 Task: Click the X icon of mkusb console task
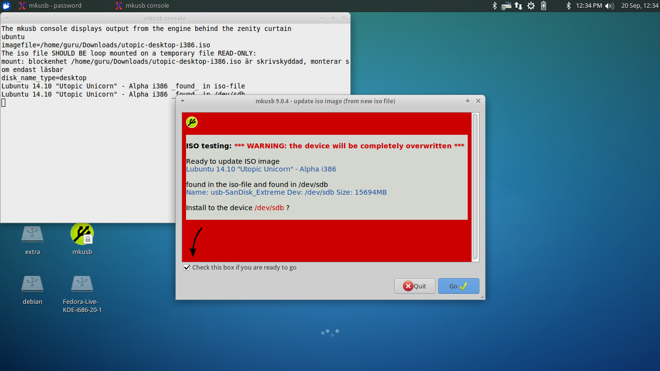(119, 6)
